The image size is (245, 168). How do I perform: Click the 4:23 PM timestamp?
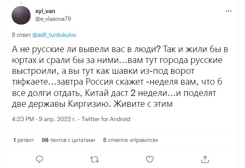[23, 119]
